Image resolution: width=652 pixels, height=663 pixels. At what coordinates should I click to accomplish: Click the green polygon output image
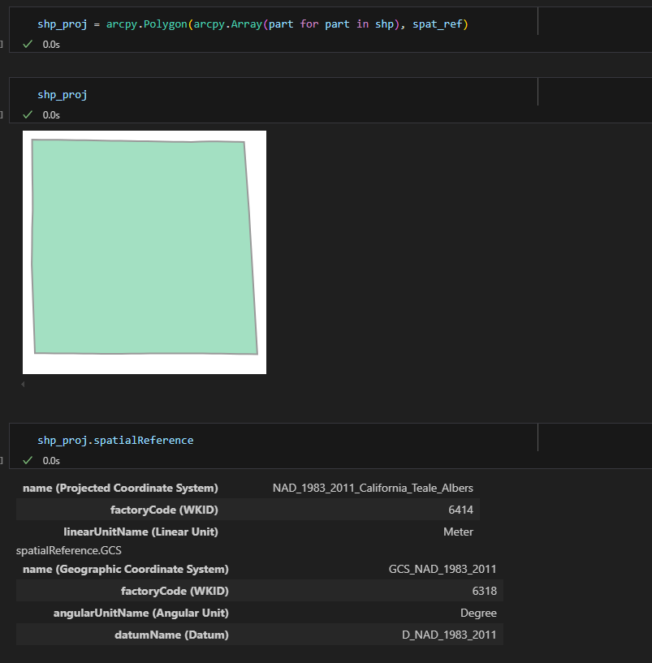click(145, 252)
